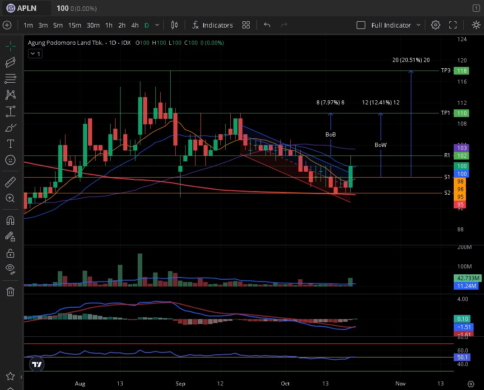Expand the collapsed indicator legend
The height and width of the screenshot is (390, 484).
pyautogui.click(x=35, y=54)
